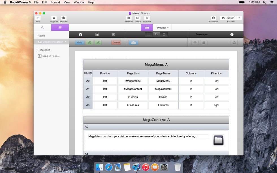Open the Preview dropdown arrow
The image size is (277, 173).
(x=168, y=28)
